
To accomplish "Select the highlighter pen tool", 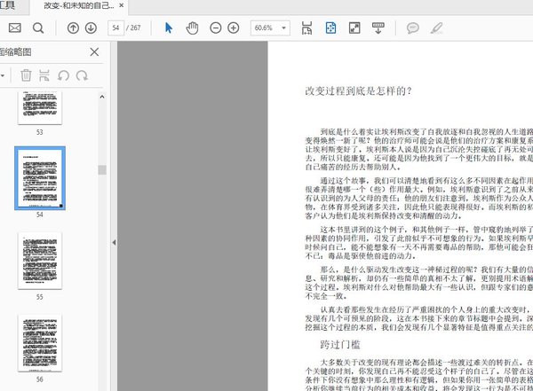I will click(436, 27).
